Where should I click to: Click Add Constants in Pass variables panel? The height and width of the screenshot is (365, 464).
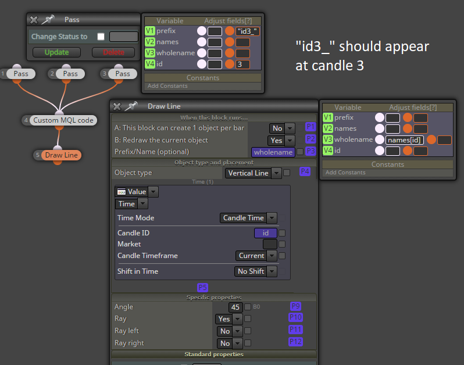tap(167, 86)
